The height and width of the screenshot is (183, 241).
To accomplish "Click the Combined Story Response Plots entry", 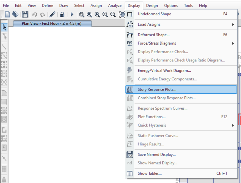I will tap(181, 98).
